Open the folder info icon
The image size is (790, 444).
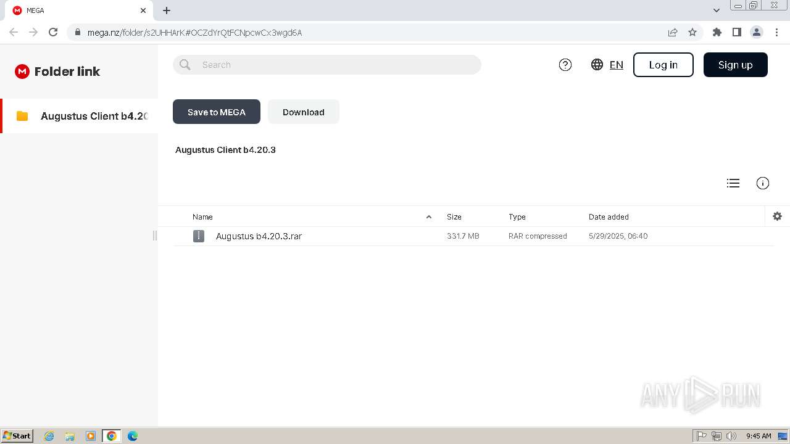tap(763, 183)
